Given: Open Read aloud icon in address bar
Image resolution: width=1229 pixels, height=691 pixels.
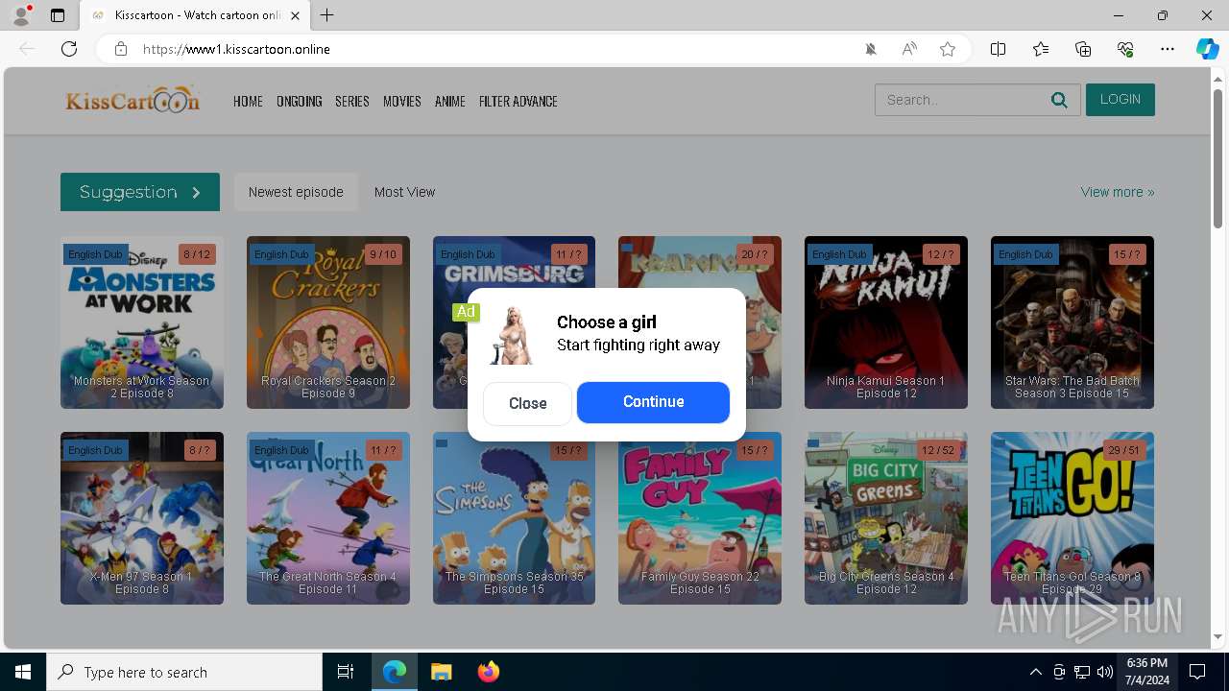Looking at the screenshot, I should (909, 49).
